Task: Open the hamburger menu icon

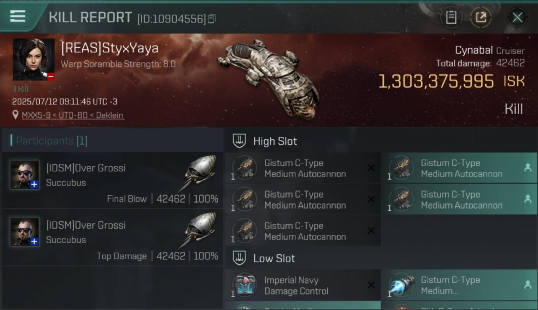Action: pyautogui.click(x=18, y=17)
